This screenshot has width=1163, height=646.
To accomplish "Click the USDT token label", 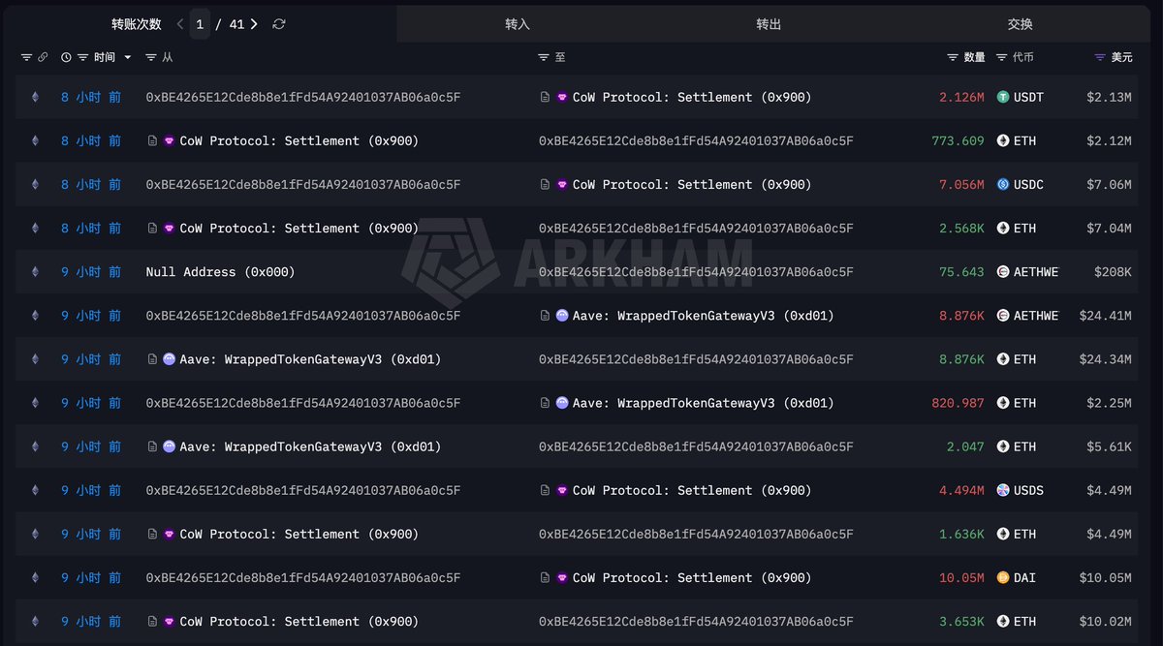I will pyautogui.click(x=1028, y=97).
